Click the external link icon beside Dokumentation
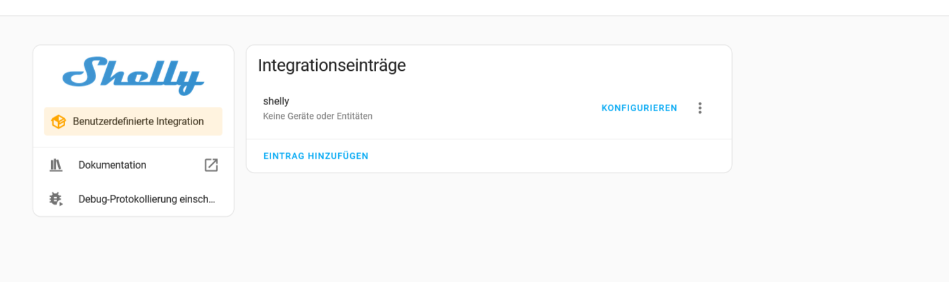Screen dimensions: 949x282 (x=211, y=165)
